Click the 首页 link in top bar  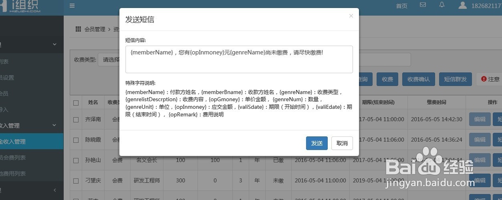click(402, 6)
